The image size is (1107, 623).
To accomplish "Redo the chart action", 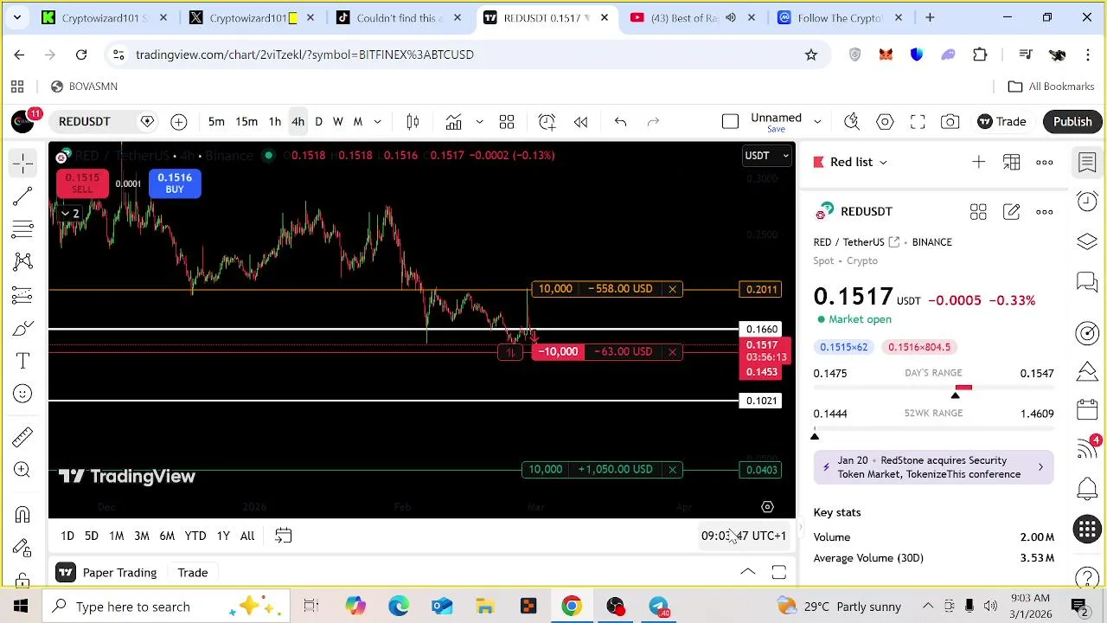I will [x=653, y=122].
